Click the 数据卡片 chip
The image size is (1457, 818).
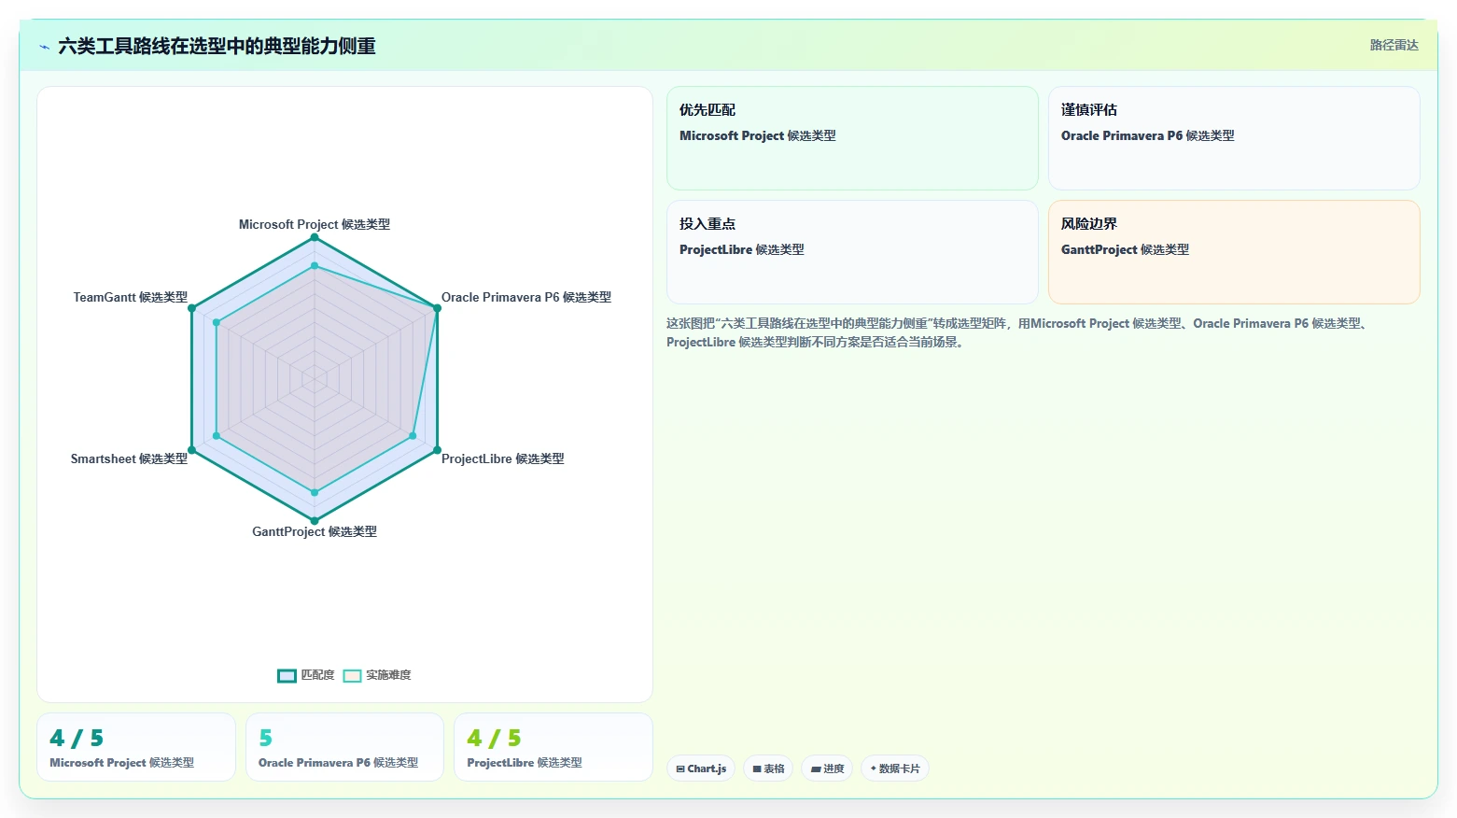(x=894, y=769)
